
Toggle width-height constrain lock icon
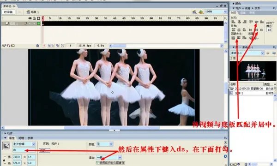4,160
